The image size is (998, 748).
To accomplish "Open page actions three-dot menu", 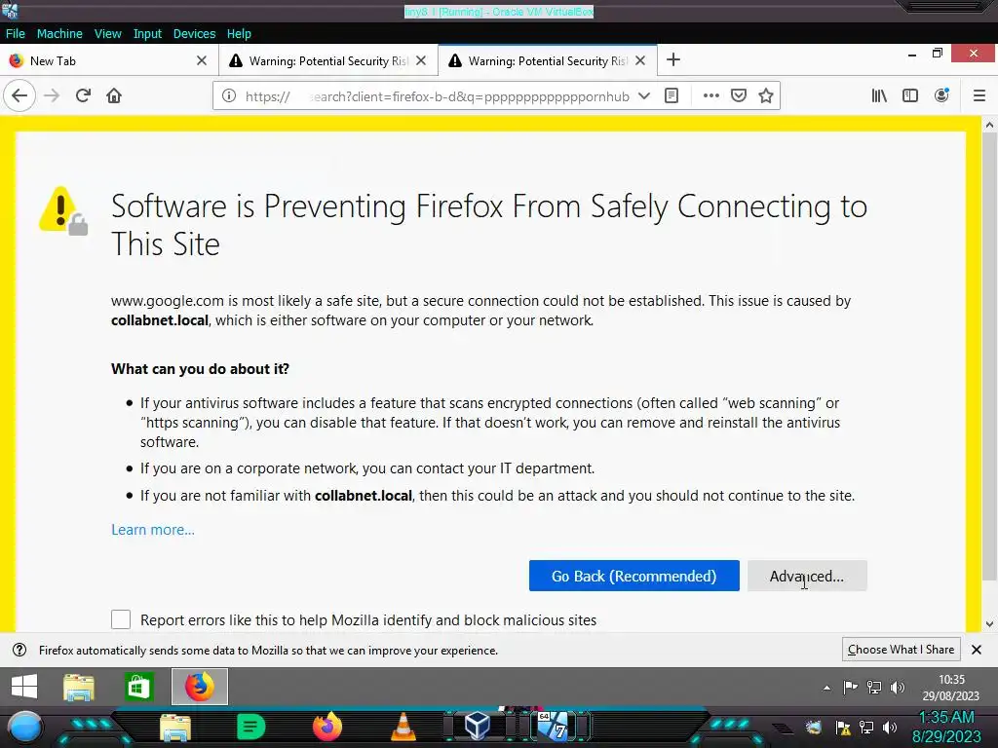I will pos(710,96).
